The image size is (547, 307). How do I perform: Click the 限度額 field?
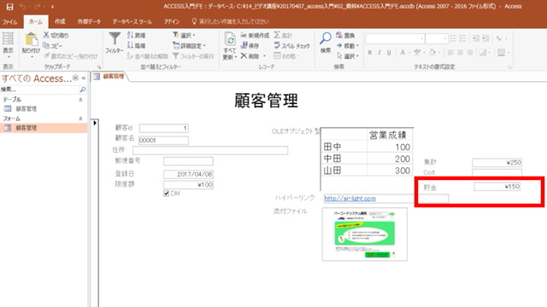[x=188, y=185]
